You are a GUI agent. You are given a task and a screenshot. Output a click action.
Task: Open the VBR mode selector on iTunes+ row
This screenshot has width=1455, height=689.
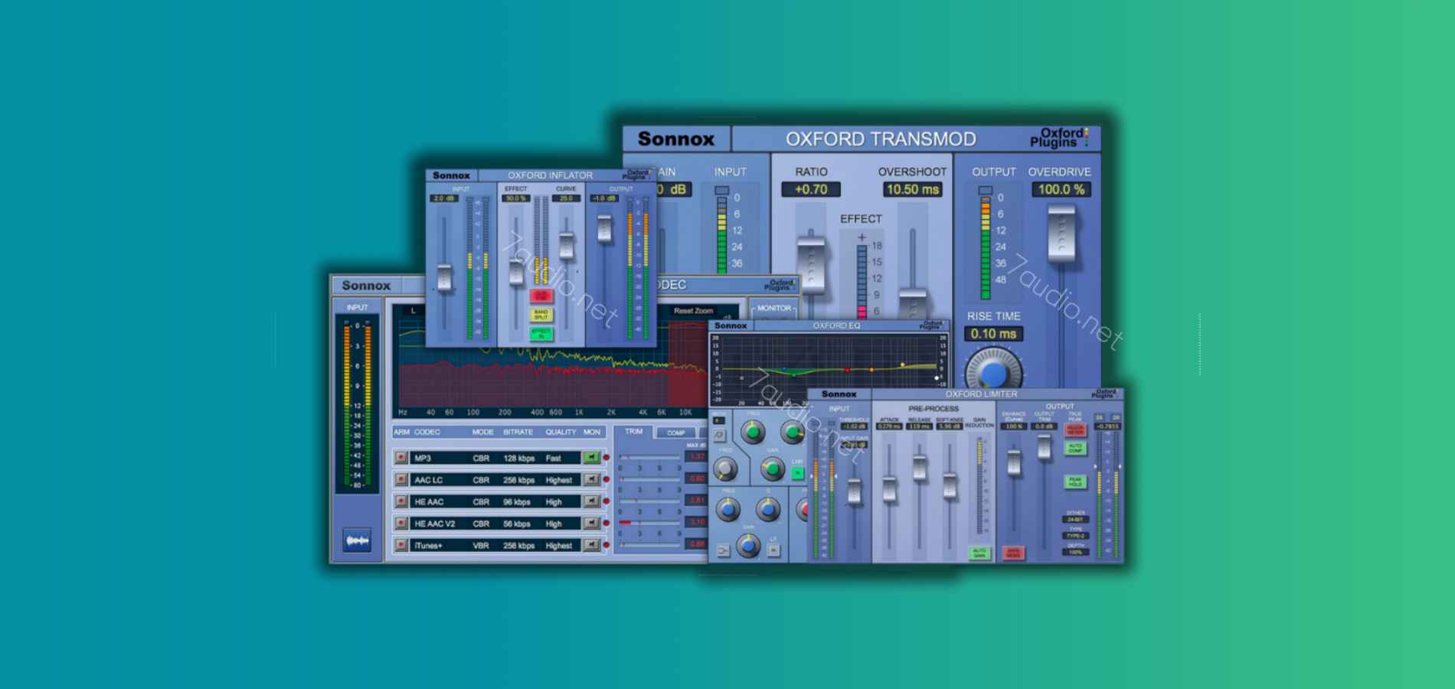coord(481,545)
